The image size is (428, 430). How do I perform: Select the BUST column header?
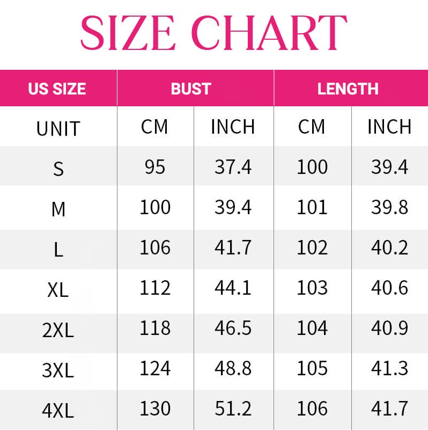click(191, 89)
